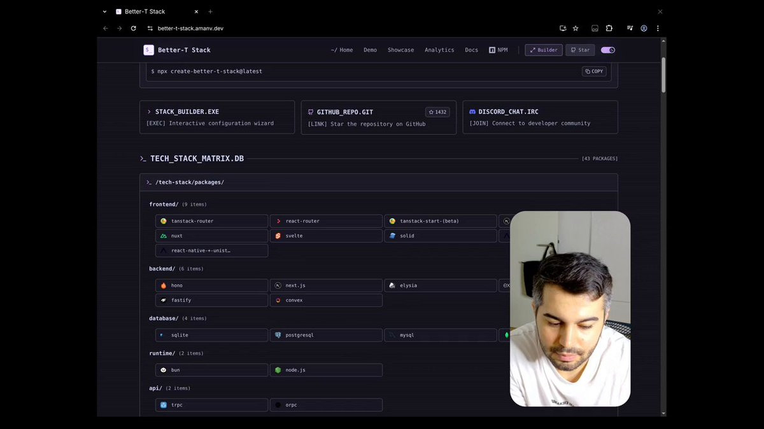The width and height of the screenshot is (764, 429).
Task: Bookmark page with the star icon
Action: tap(576, 28)
